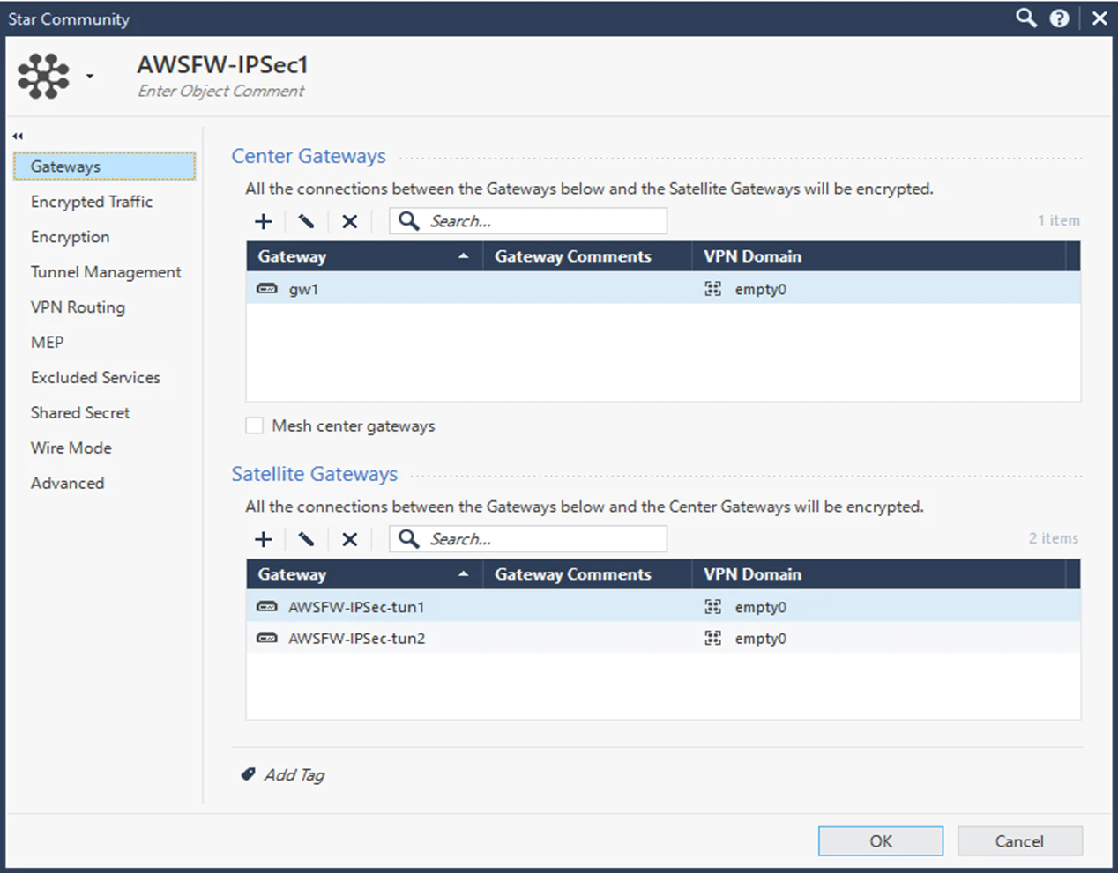Sort center gateways by Gateway column
This screenshot has width=1118, height=873.
364,256
